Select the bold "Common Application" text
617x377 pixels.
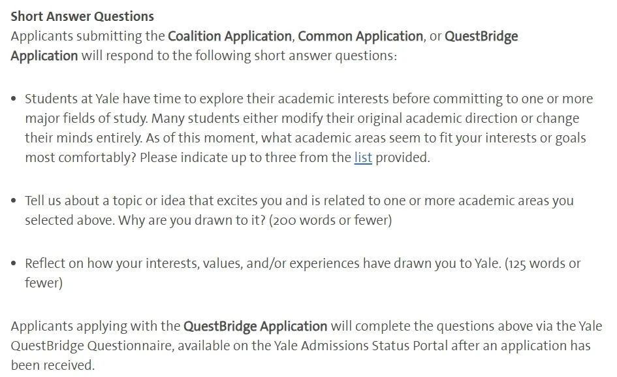click(x=360, y=36)
